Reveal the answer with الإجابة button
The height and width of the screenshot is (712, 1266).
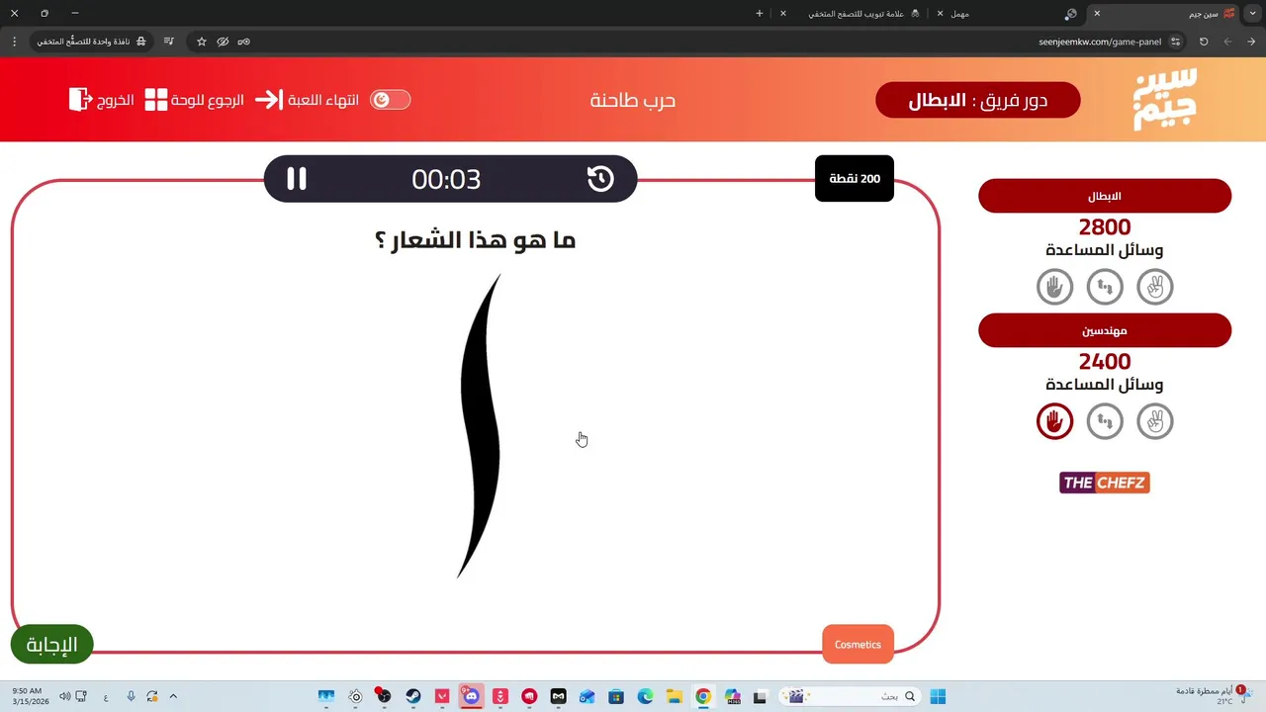point(51,645)
